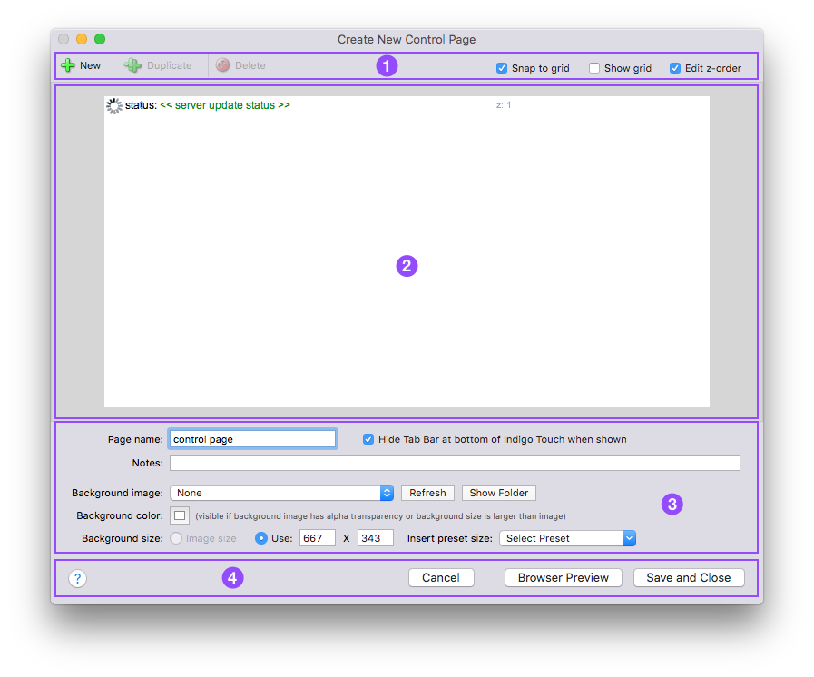The width and height of the screenshot is (814, 677).
Task: Click the z: 1 order label
Action: tap(504, 105)
